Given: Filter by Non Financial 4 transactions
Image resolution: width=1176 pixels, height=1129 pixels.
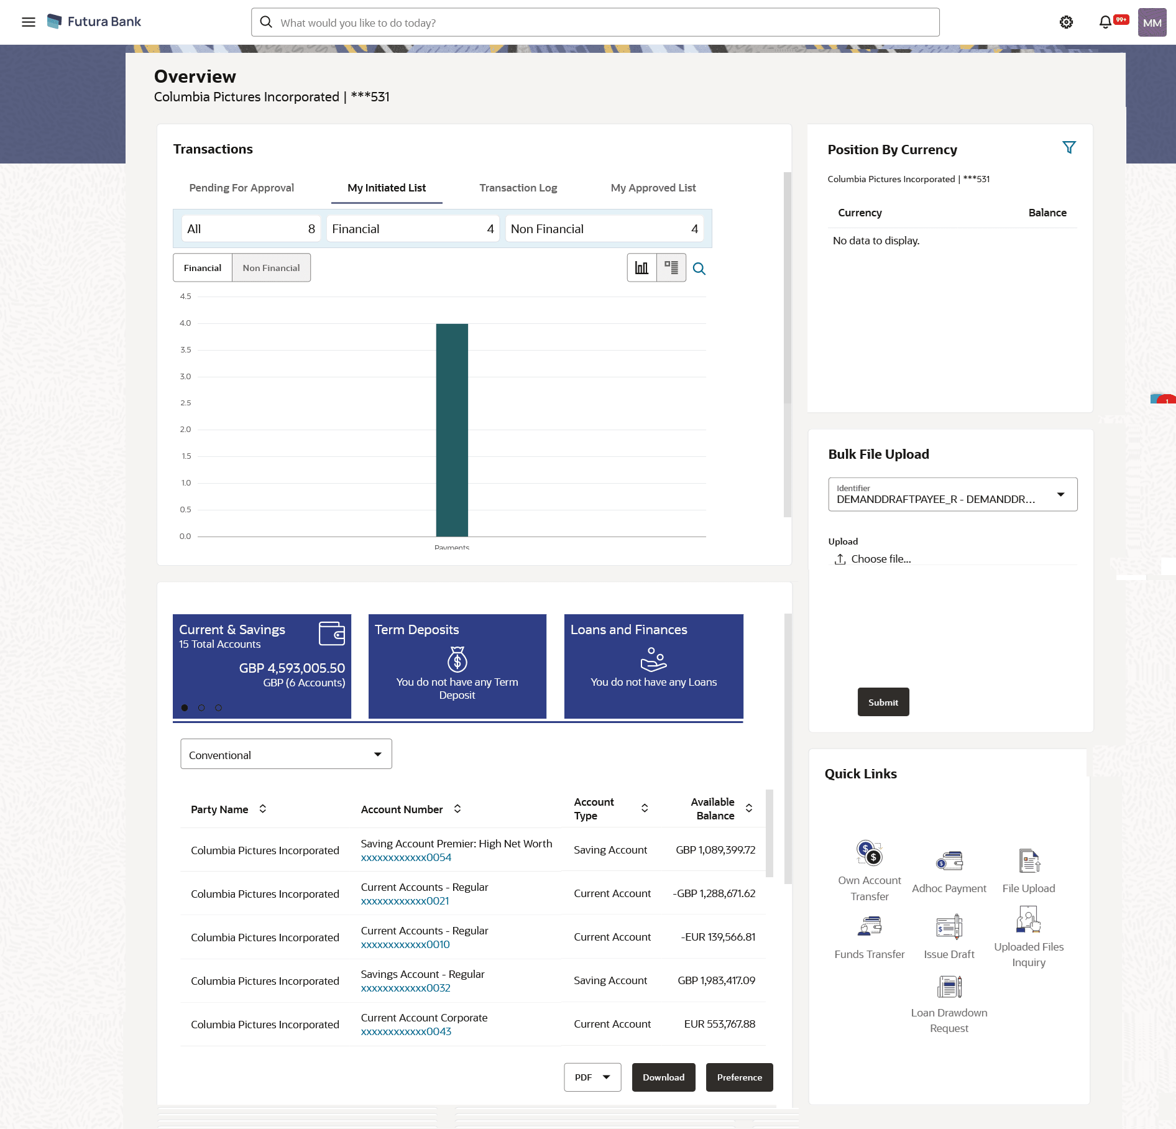Looking at the screenshot, I should point(605,229).
